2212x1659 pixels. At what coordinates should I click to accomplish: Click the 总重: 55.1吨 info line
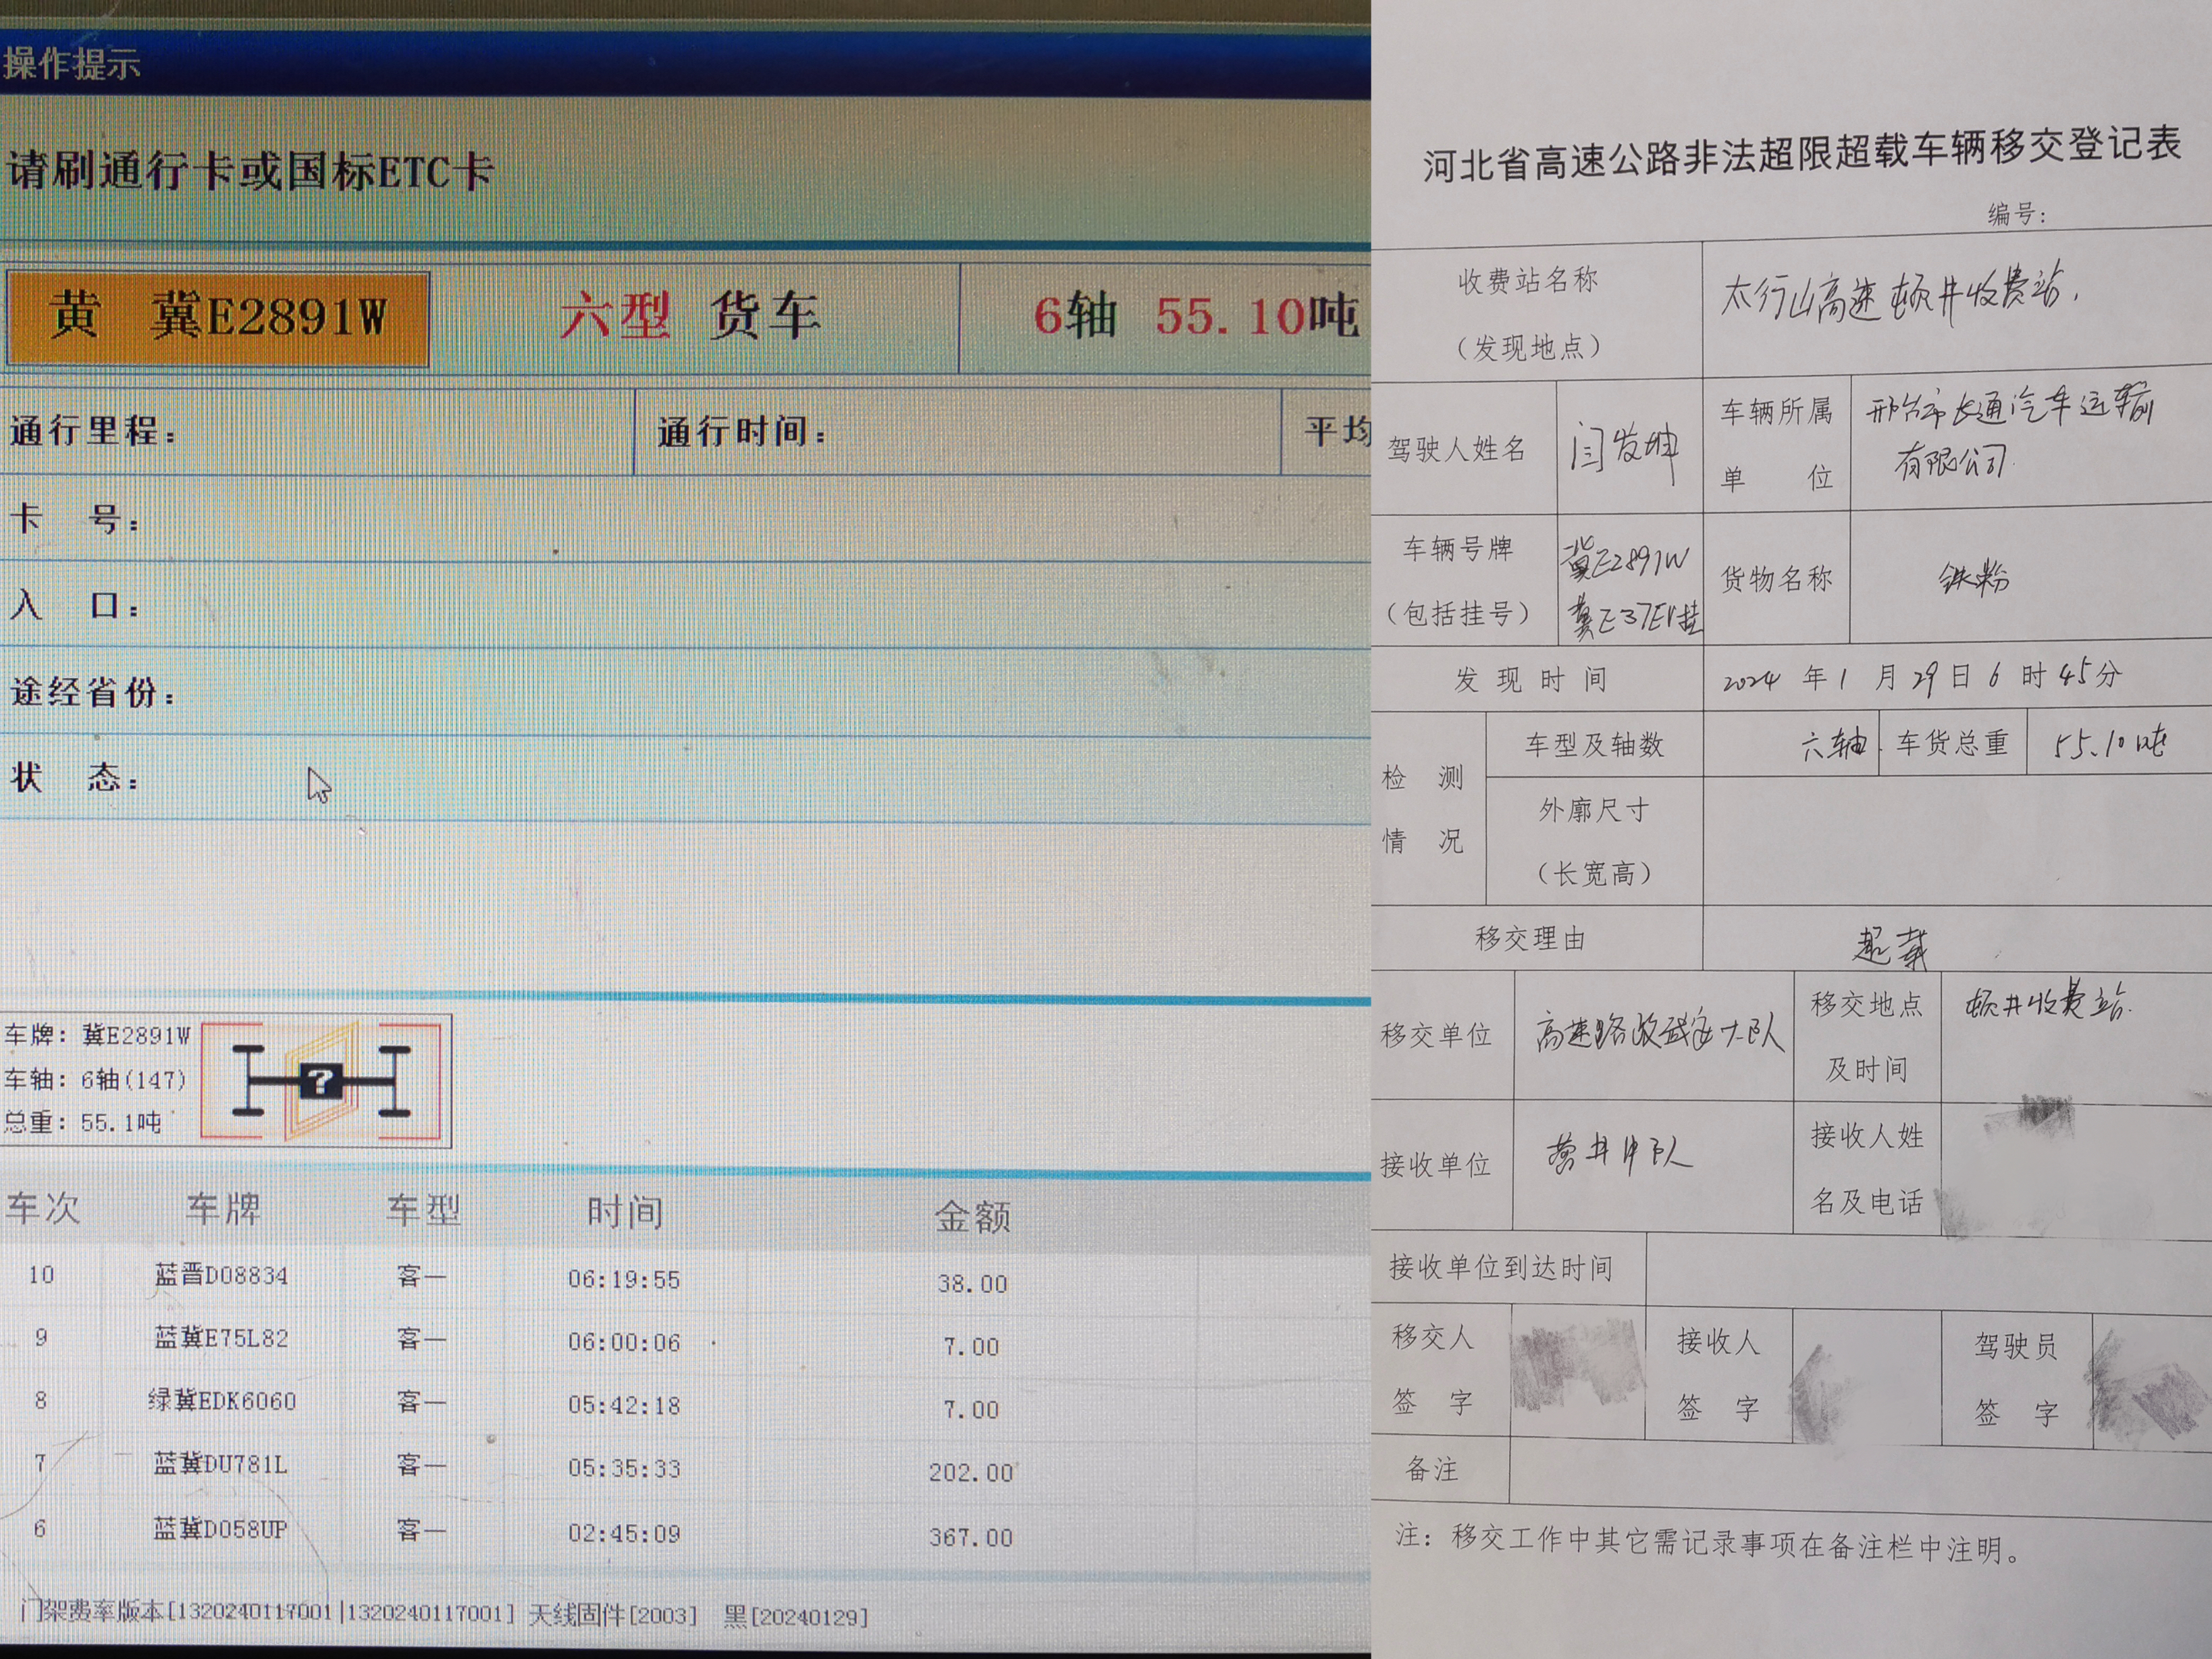82,1122
